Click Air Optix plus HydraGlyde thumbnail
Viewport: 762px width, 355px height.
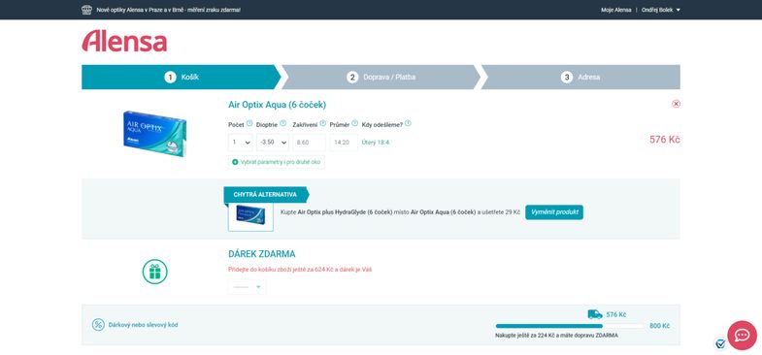[250, 215]
